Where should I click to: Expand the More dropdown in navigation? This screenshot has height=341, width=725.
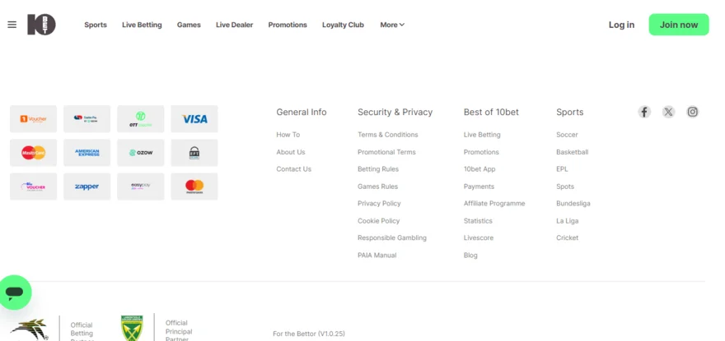pyautogui.click(x=392, y=25)
